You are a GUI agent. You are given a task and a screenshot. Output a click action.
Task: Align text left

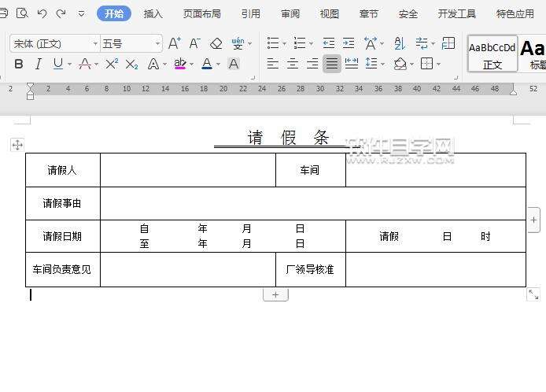pyautogui.click(x=273, y=64)
